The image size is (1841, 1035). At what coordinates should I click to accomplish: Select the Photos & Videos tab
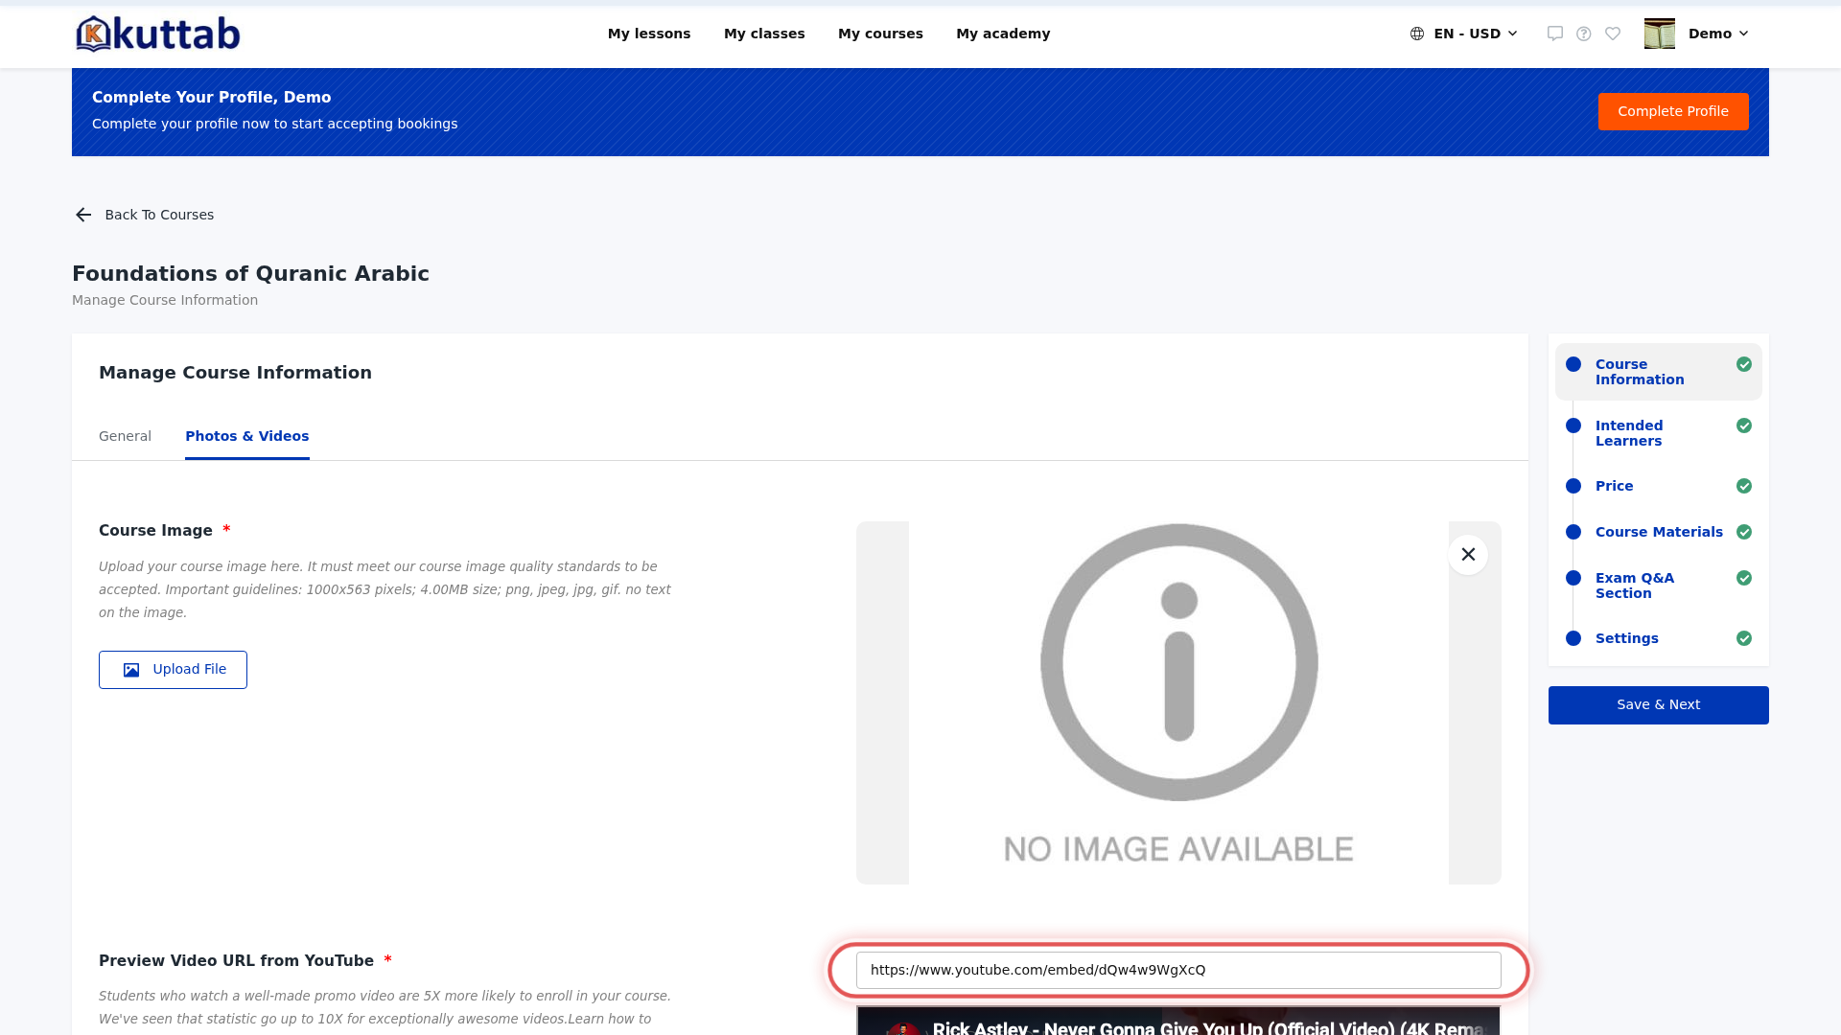(247, 436)
